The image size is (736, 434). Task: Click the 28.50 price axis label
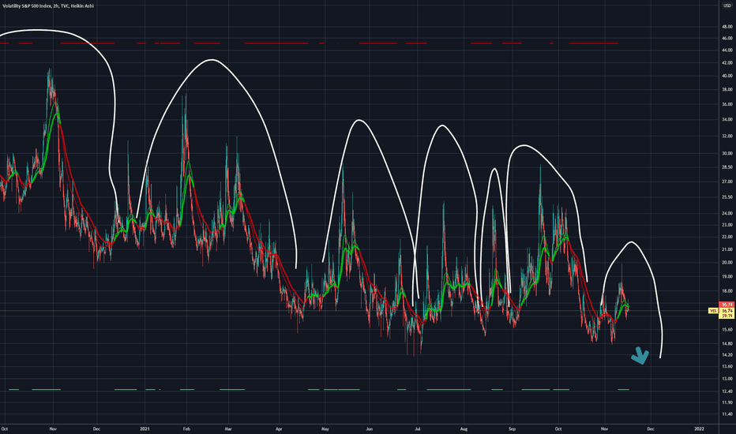[x=727, y=167]
